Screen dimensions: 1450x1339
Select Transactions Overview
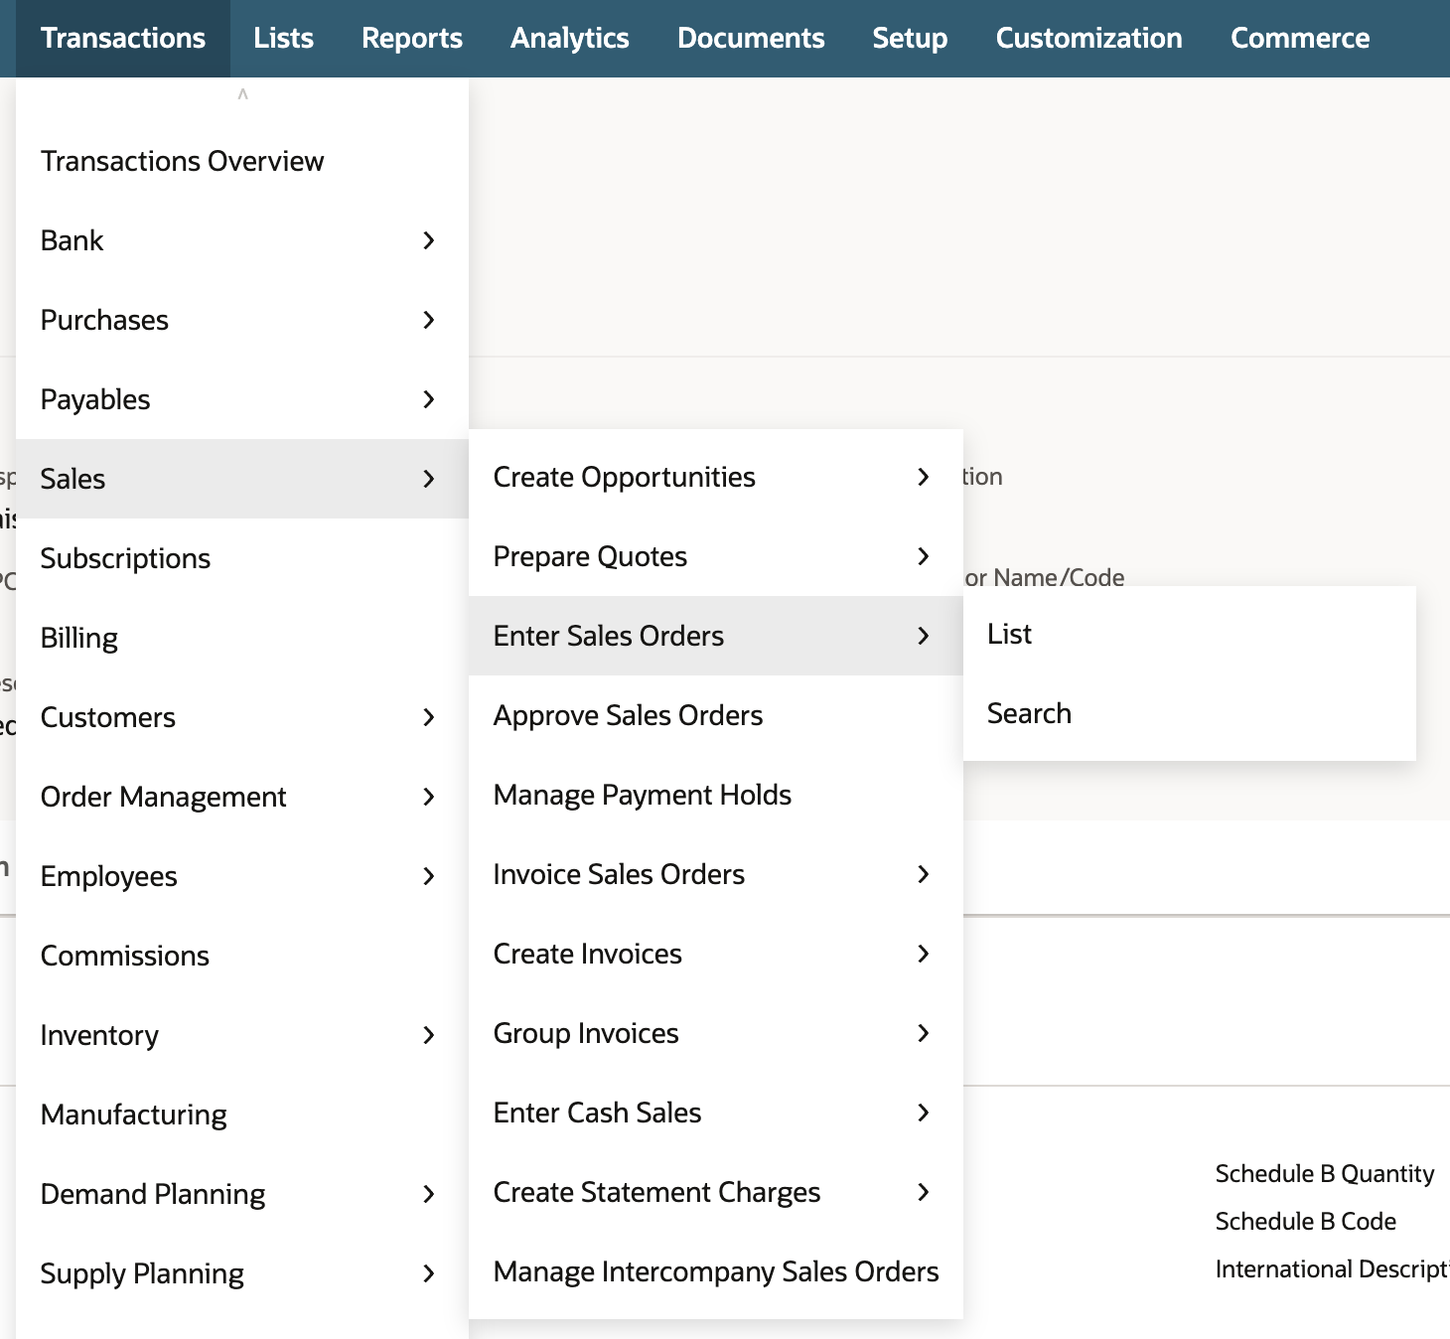click(242, 161)
